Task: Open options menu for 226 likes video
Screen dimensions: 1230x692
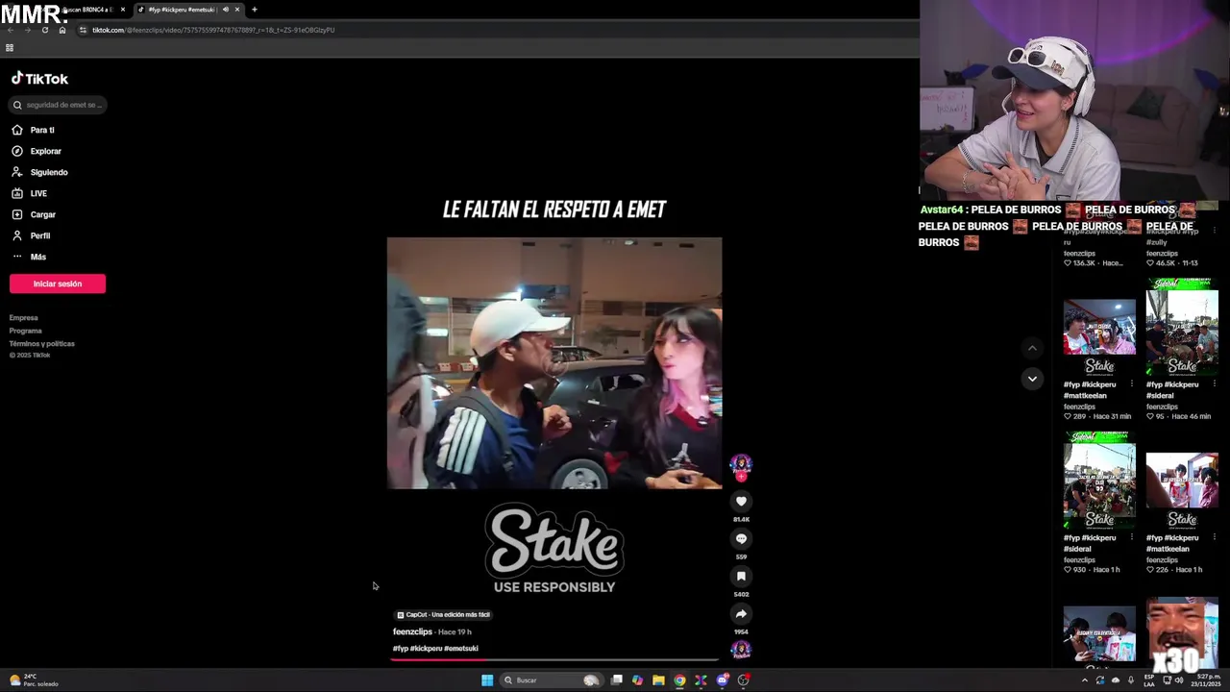Action: (x=1214, y=538)
